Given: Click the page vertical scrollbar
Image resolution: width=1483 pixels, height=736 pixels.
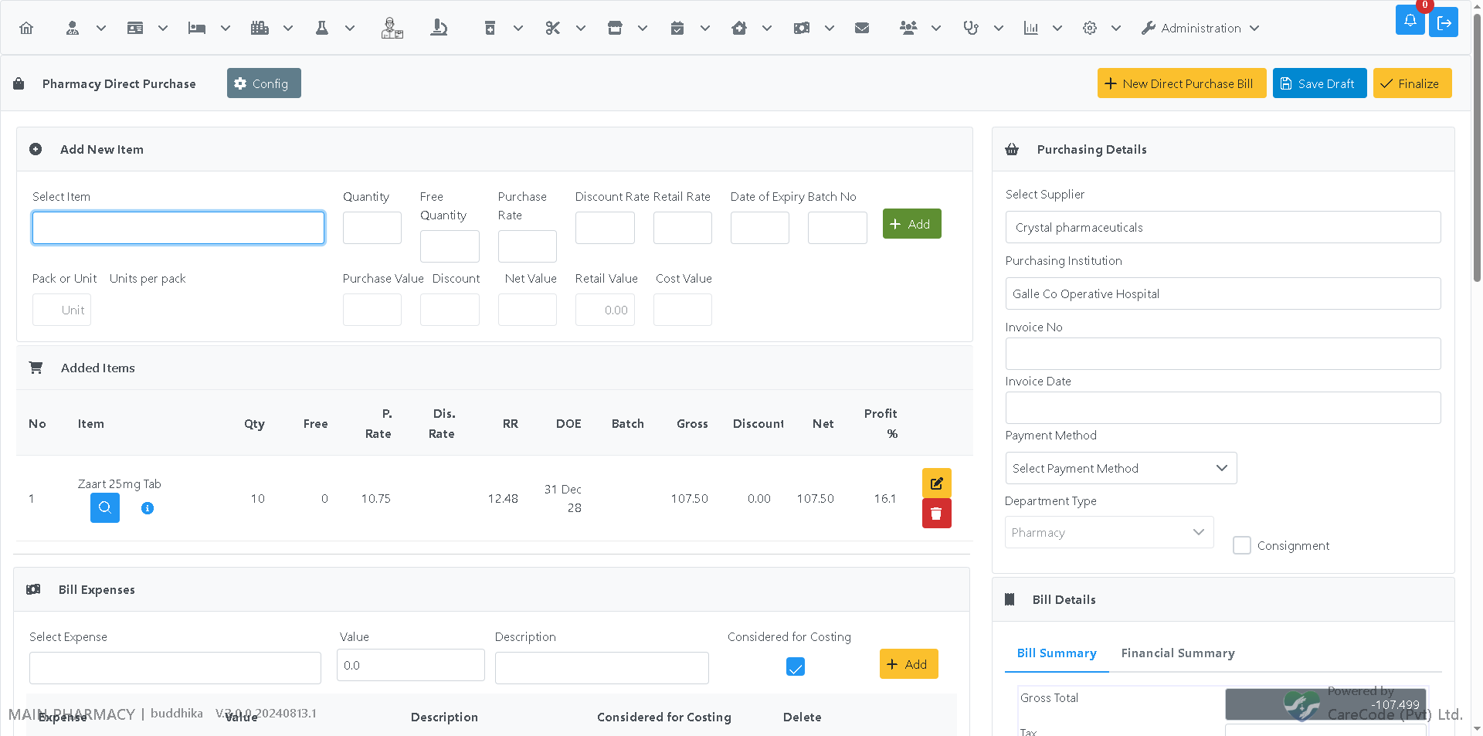Looking at the screenshot, I should coord(1477,154).
